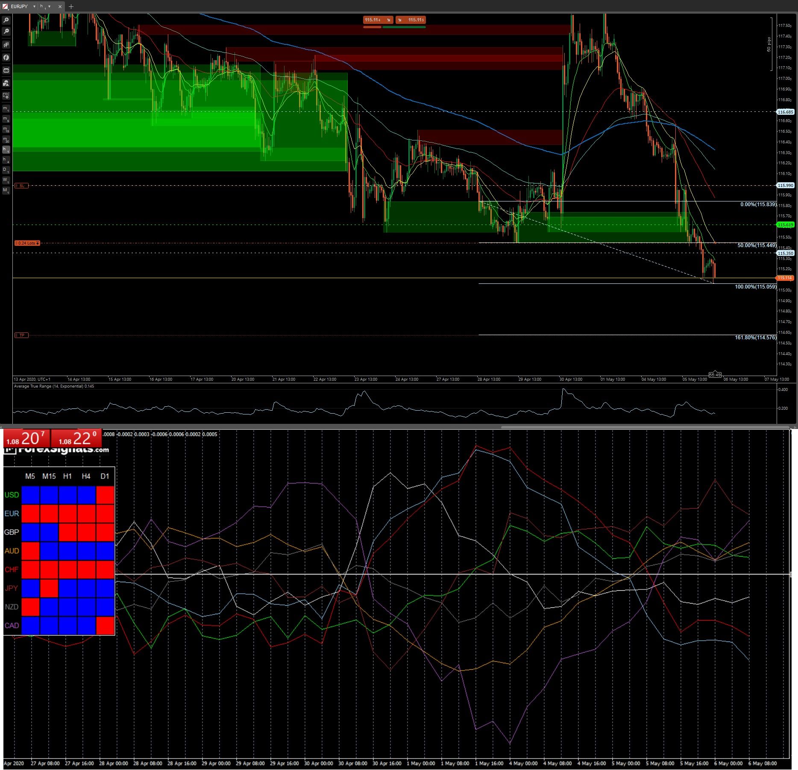The width and height of the screenshot is (798, 770).
Task: Click the SL stop loss line label
Action: click(21, 186)
